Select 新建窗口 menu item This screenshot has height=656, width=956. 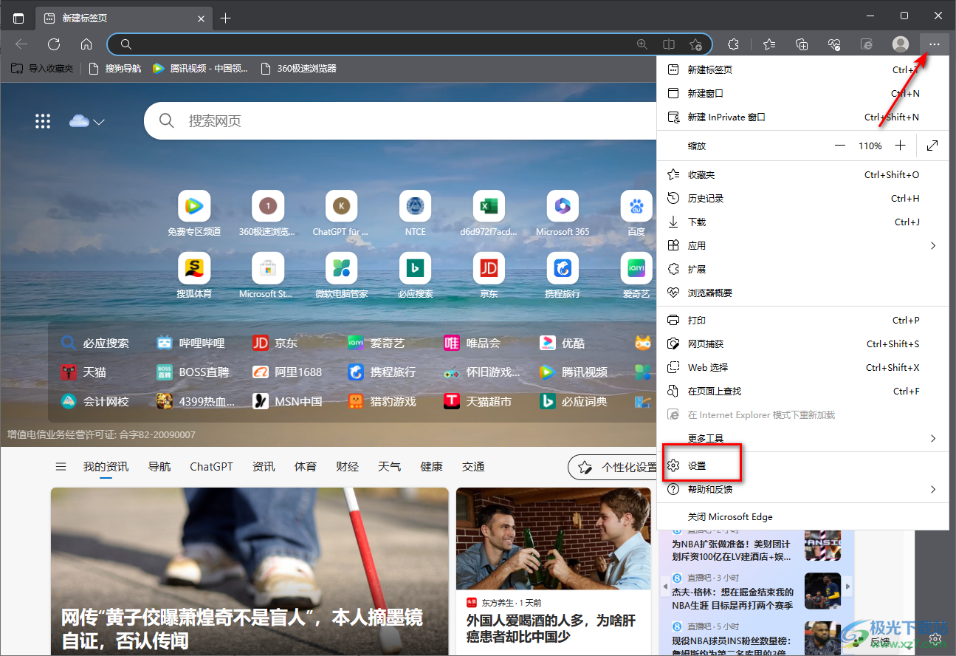click(x=802, y=93)
